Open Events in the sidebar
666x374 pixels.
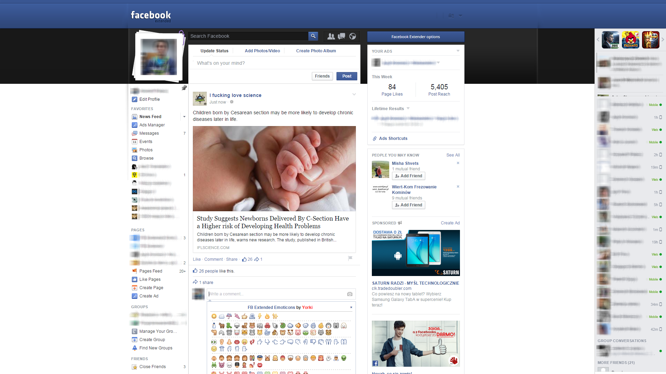146,142
